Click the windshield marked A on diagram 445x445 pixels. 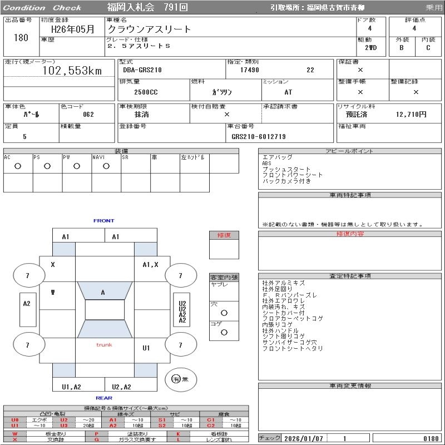105,290
